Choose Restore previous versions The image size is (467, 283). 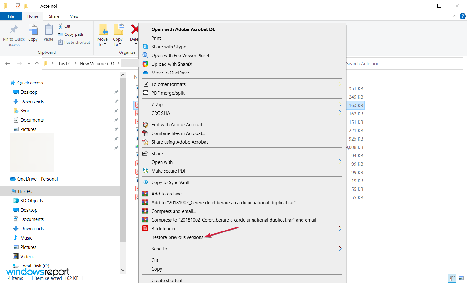coord(177,237)
